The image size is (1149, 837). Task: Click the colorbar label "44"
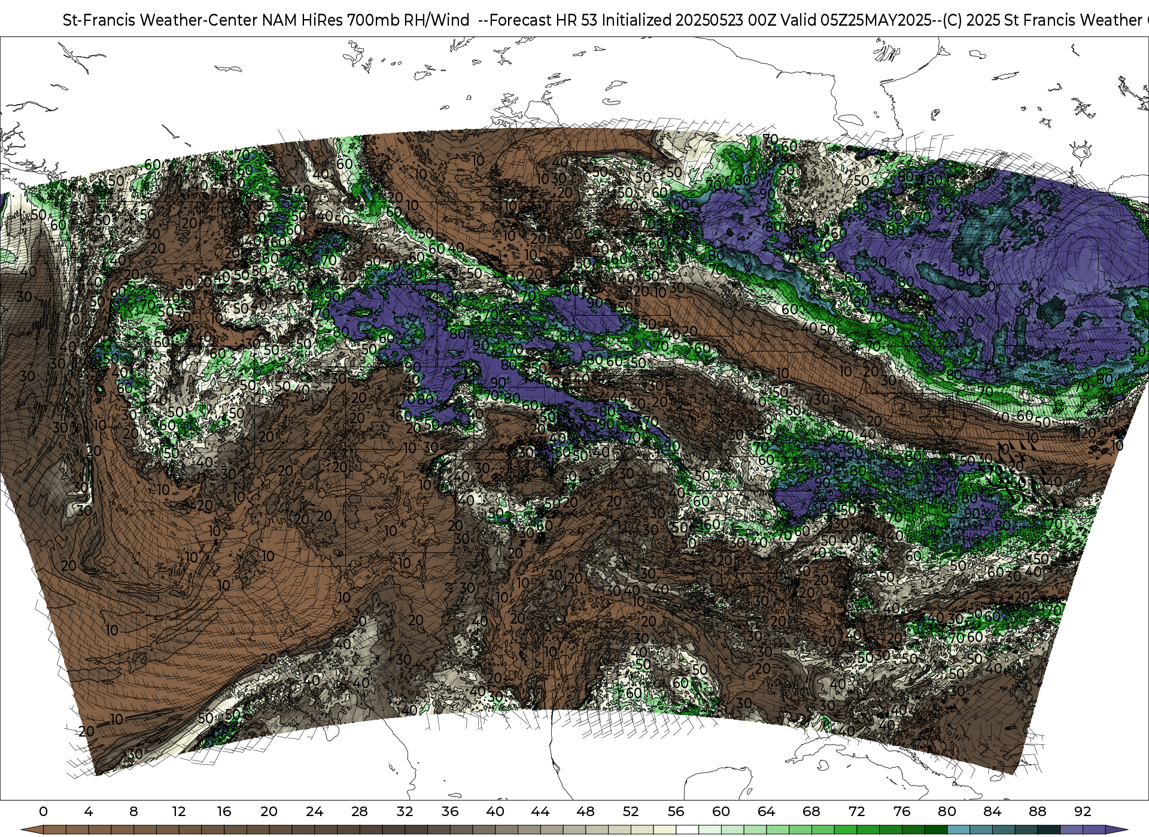[540, 811]
